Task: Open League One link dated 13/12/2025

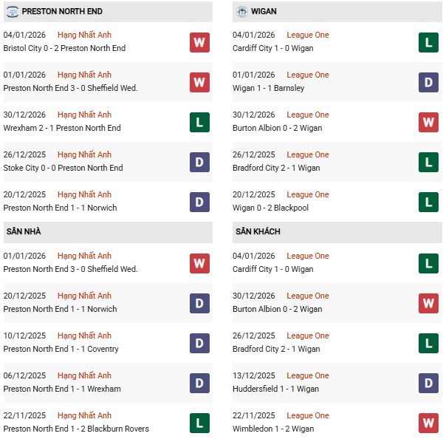Action: tap(308, 375)
